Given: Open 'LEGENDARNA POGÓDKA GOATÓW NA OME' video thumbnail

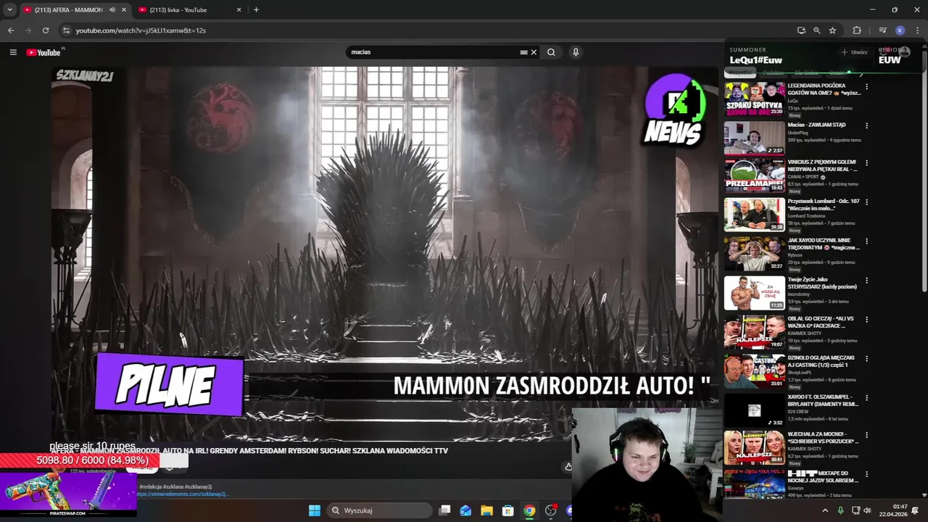Looking at the screenshot, I should tap(754, 99).
